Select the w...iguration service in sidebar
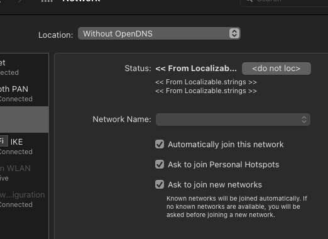 point(24,199)
